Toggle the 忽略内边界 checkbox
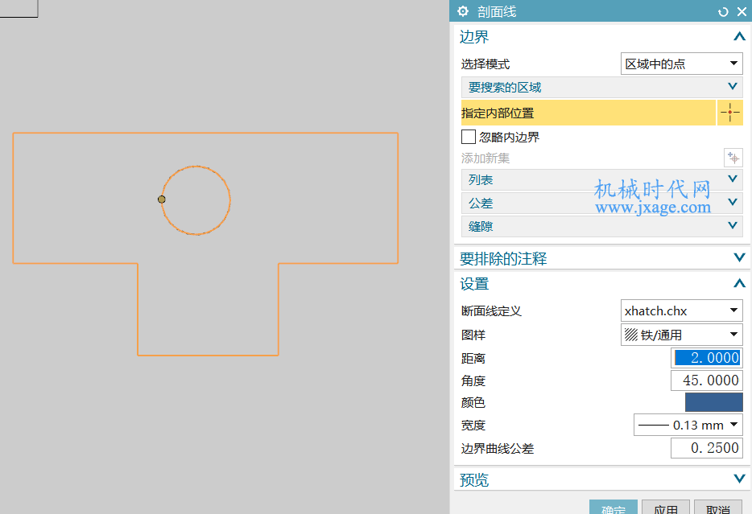The height and width of the screenshot is (514, 752). tap(468, 137)
